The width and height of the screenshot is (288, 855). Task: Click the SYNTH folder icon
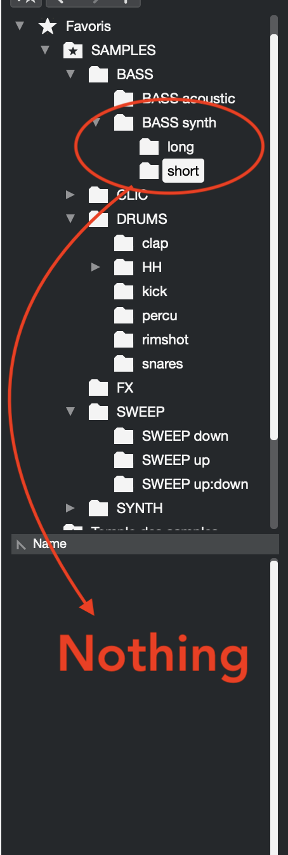pos(98,508)
